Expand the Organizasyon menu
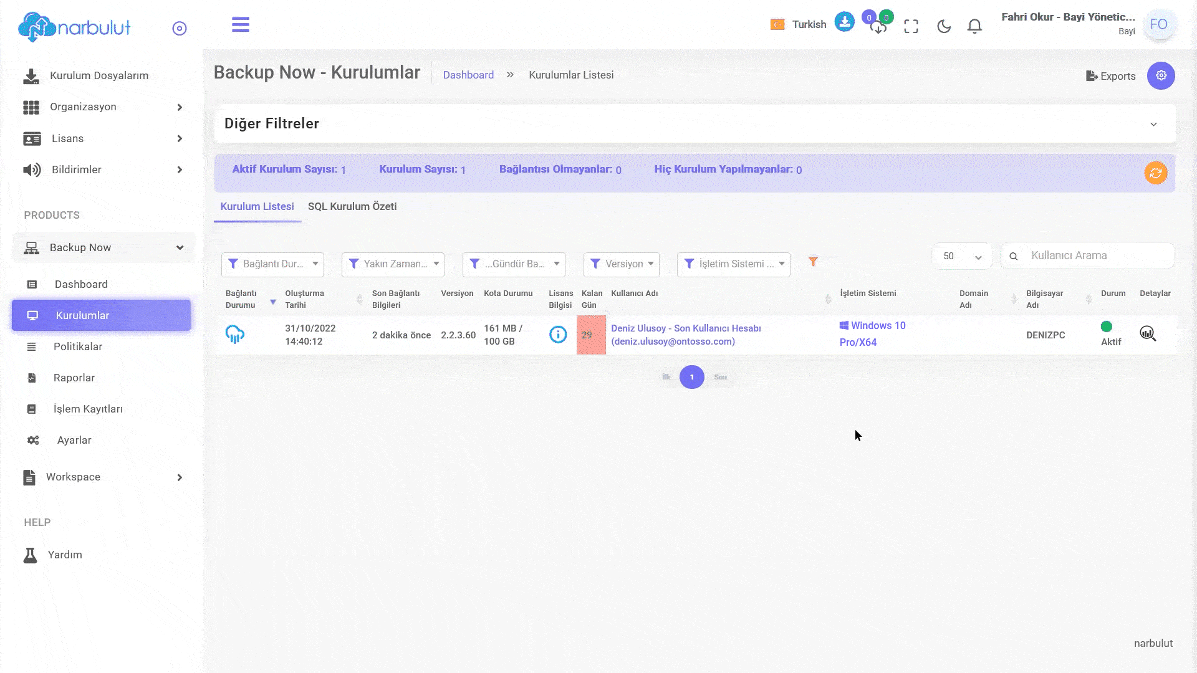 (103, 107)
